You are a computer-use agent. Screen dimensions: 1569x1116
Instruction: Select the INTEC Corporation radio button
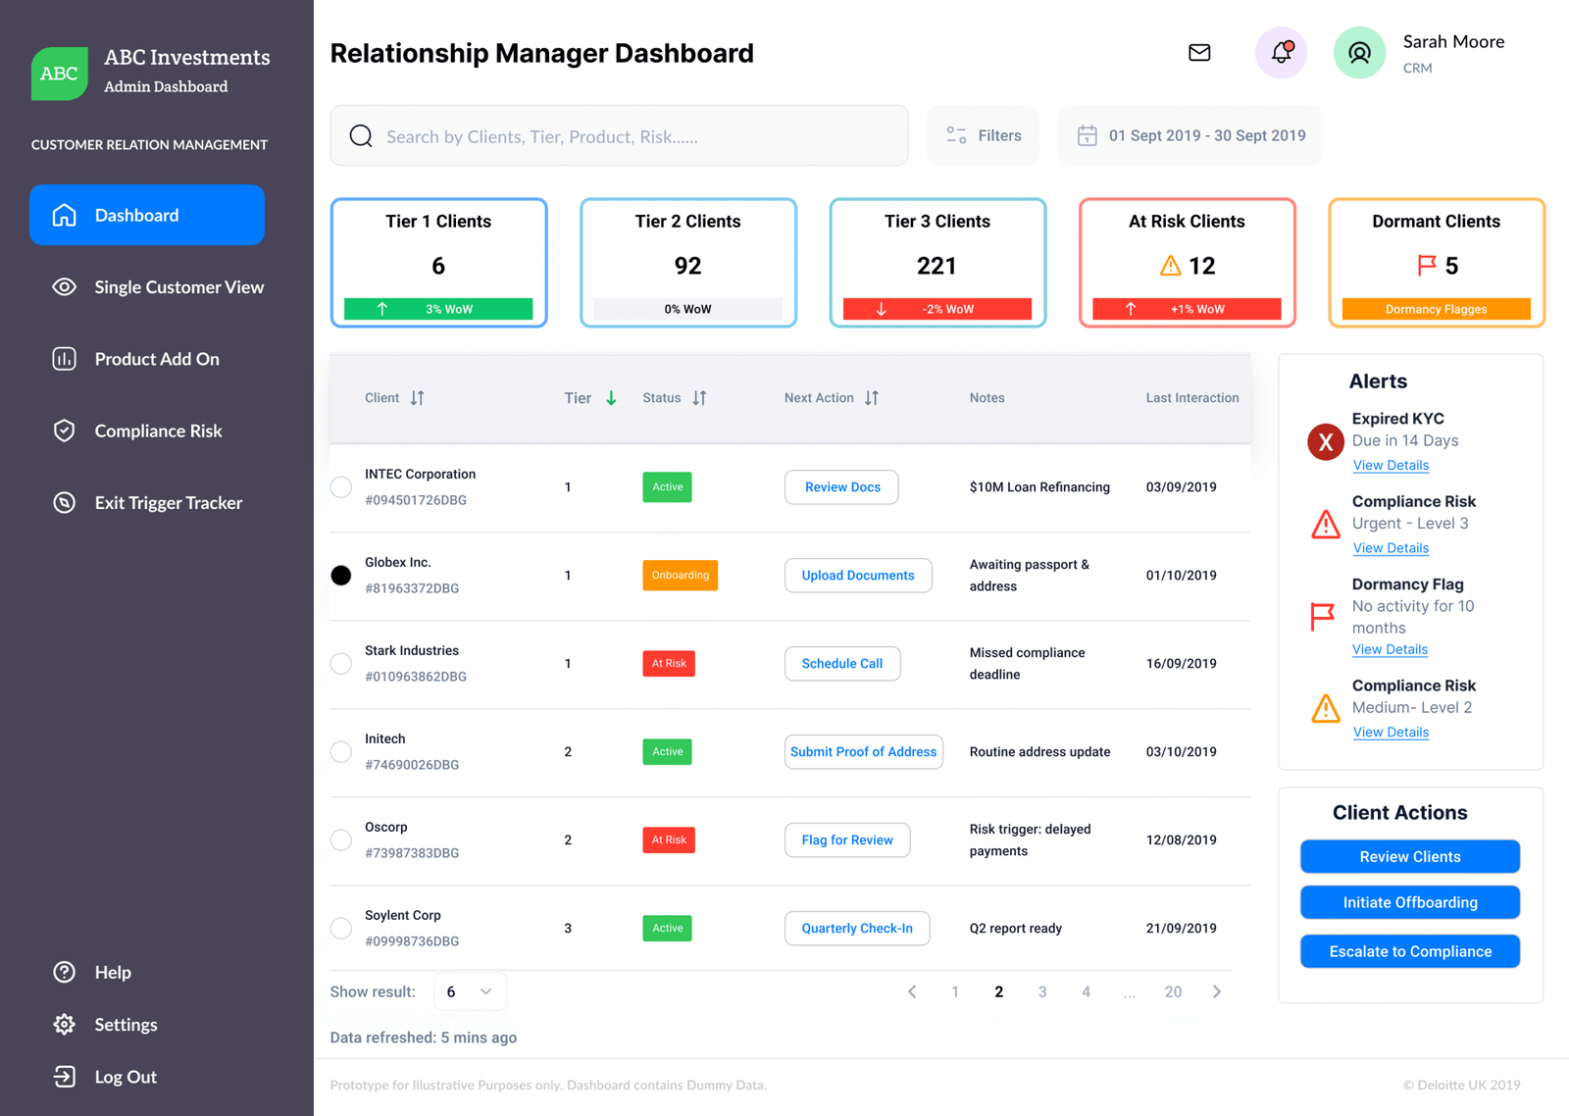341,487
